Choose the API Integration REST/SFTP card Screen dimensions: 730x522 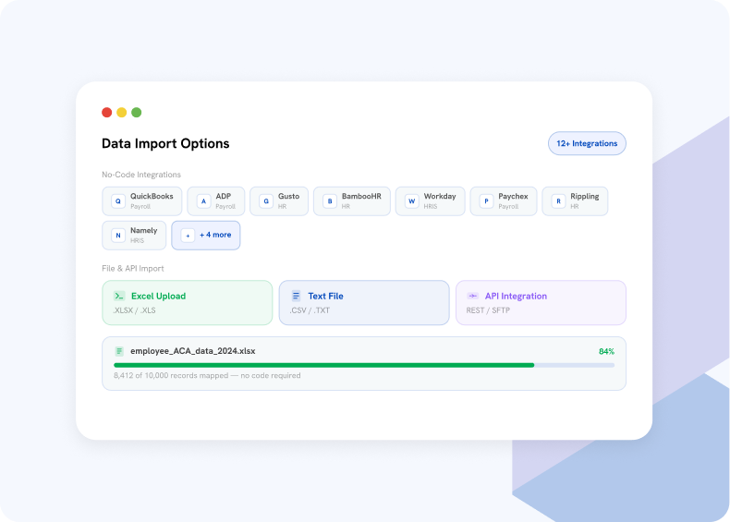541,303
